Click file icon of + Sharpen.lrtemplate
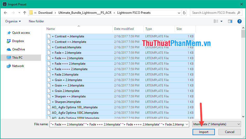This screenshot has height=139, width=246. tap(49, 102)
